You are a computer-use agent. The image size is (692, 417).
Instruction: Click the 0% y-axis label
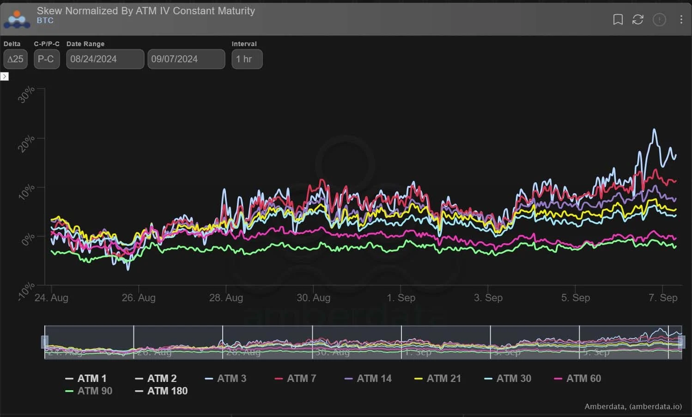pyautogui.click(x=28, y=239)
